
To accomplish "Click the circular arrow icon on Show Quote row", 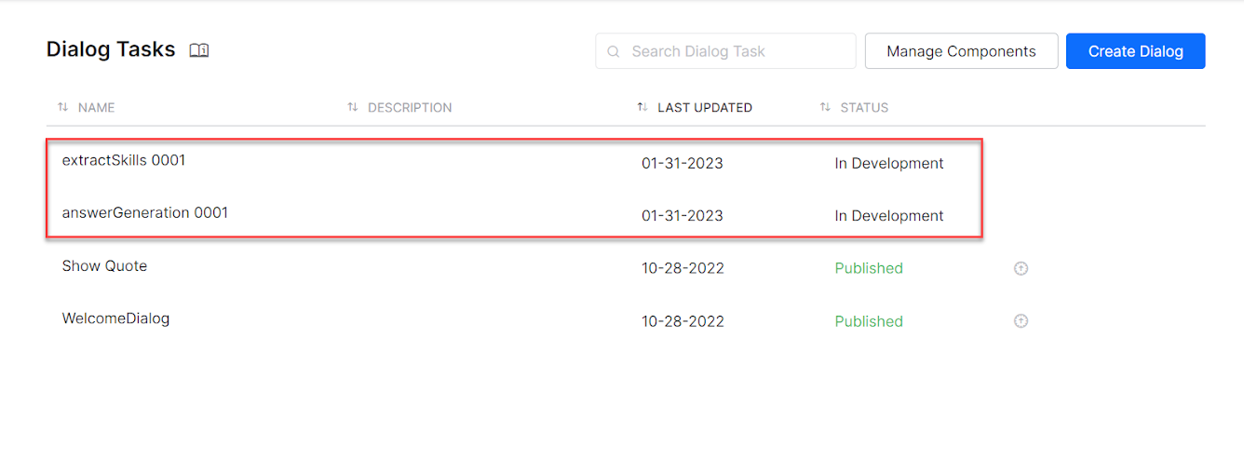I will pos(1021,269).
